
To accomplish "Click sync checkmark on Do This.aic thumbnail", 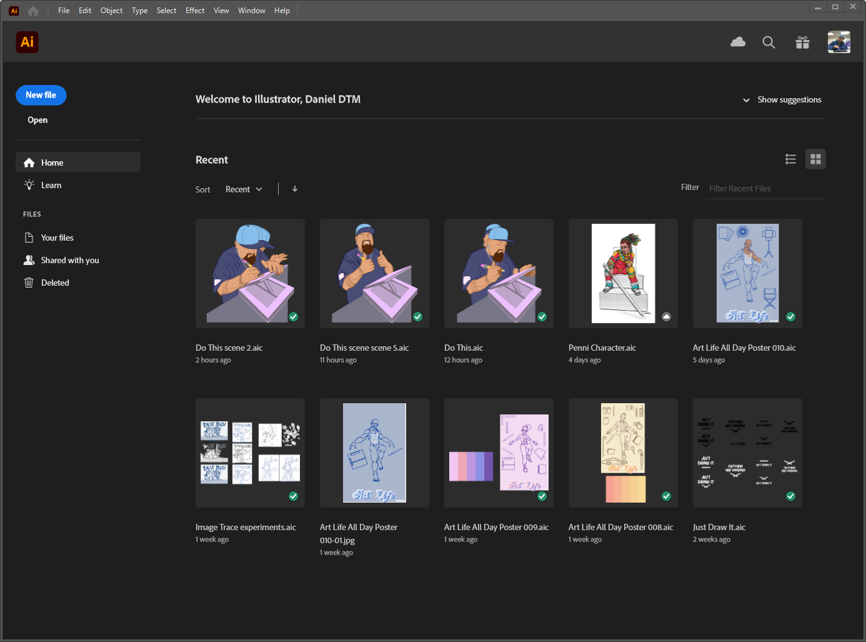I will tap(542, 317).
